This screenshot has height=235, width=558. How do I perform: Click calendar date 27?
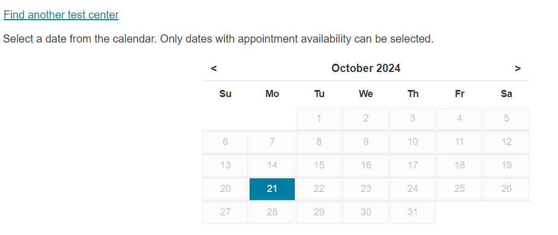point(225,212)
